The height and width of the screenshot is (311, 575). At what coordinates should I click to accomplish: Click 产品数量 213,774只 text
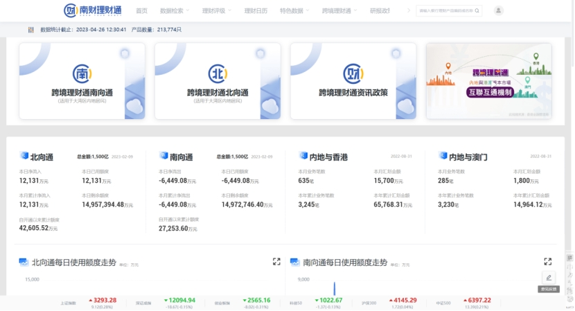(x=156, y=30)
